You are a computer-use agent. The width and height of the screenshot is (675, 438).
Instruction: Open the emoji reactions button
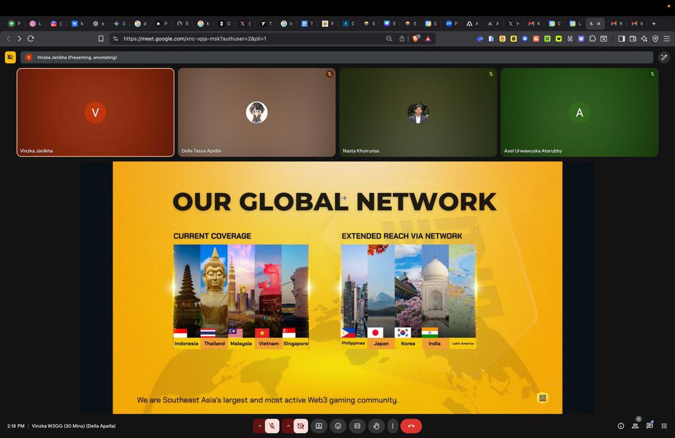click(337, 426)
